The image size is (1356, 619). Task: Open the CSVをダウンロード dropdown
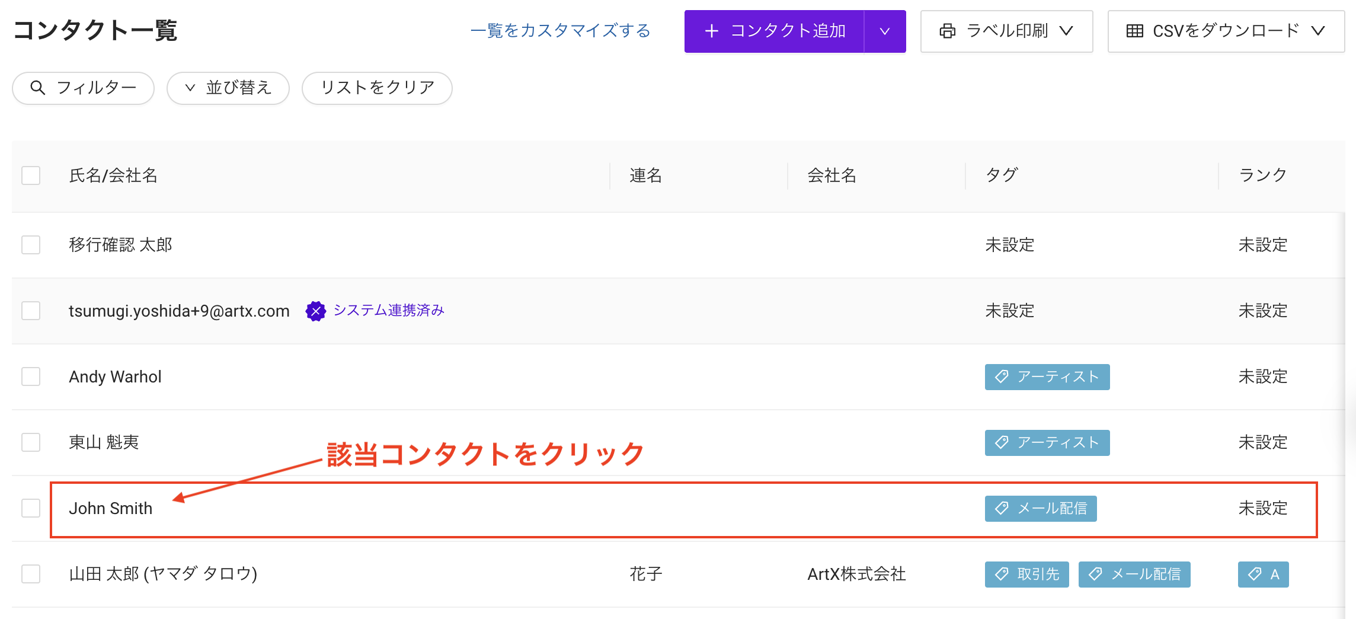click(1226, 31)
